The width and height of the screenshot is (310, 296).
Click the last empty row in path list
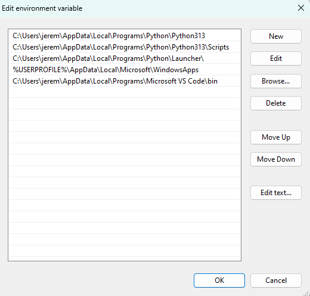(x=125, y=251)
